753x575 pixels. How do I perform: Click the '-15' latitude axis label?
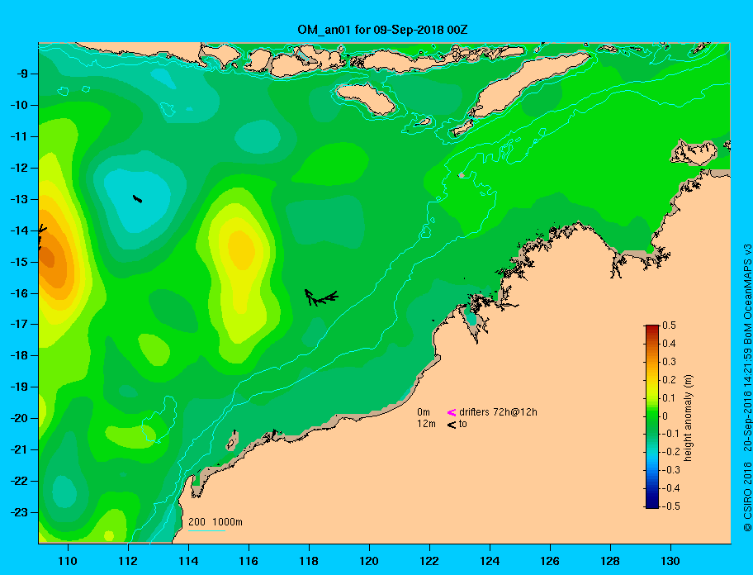(x=20, y=262)
